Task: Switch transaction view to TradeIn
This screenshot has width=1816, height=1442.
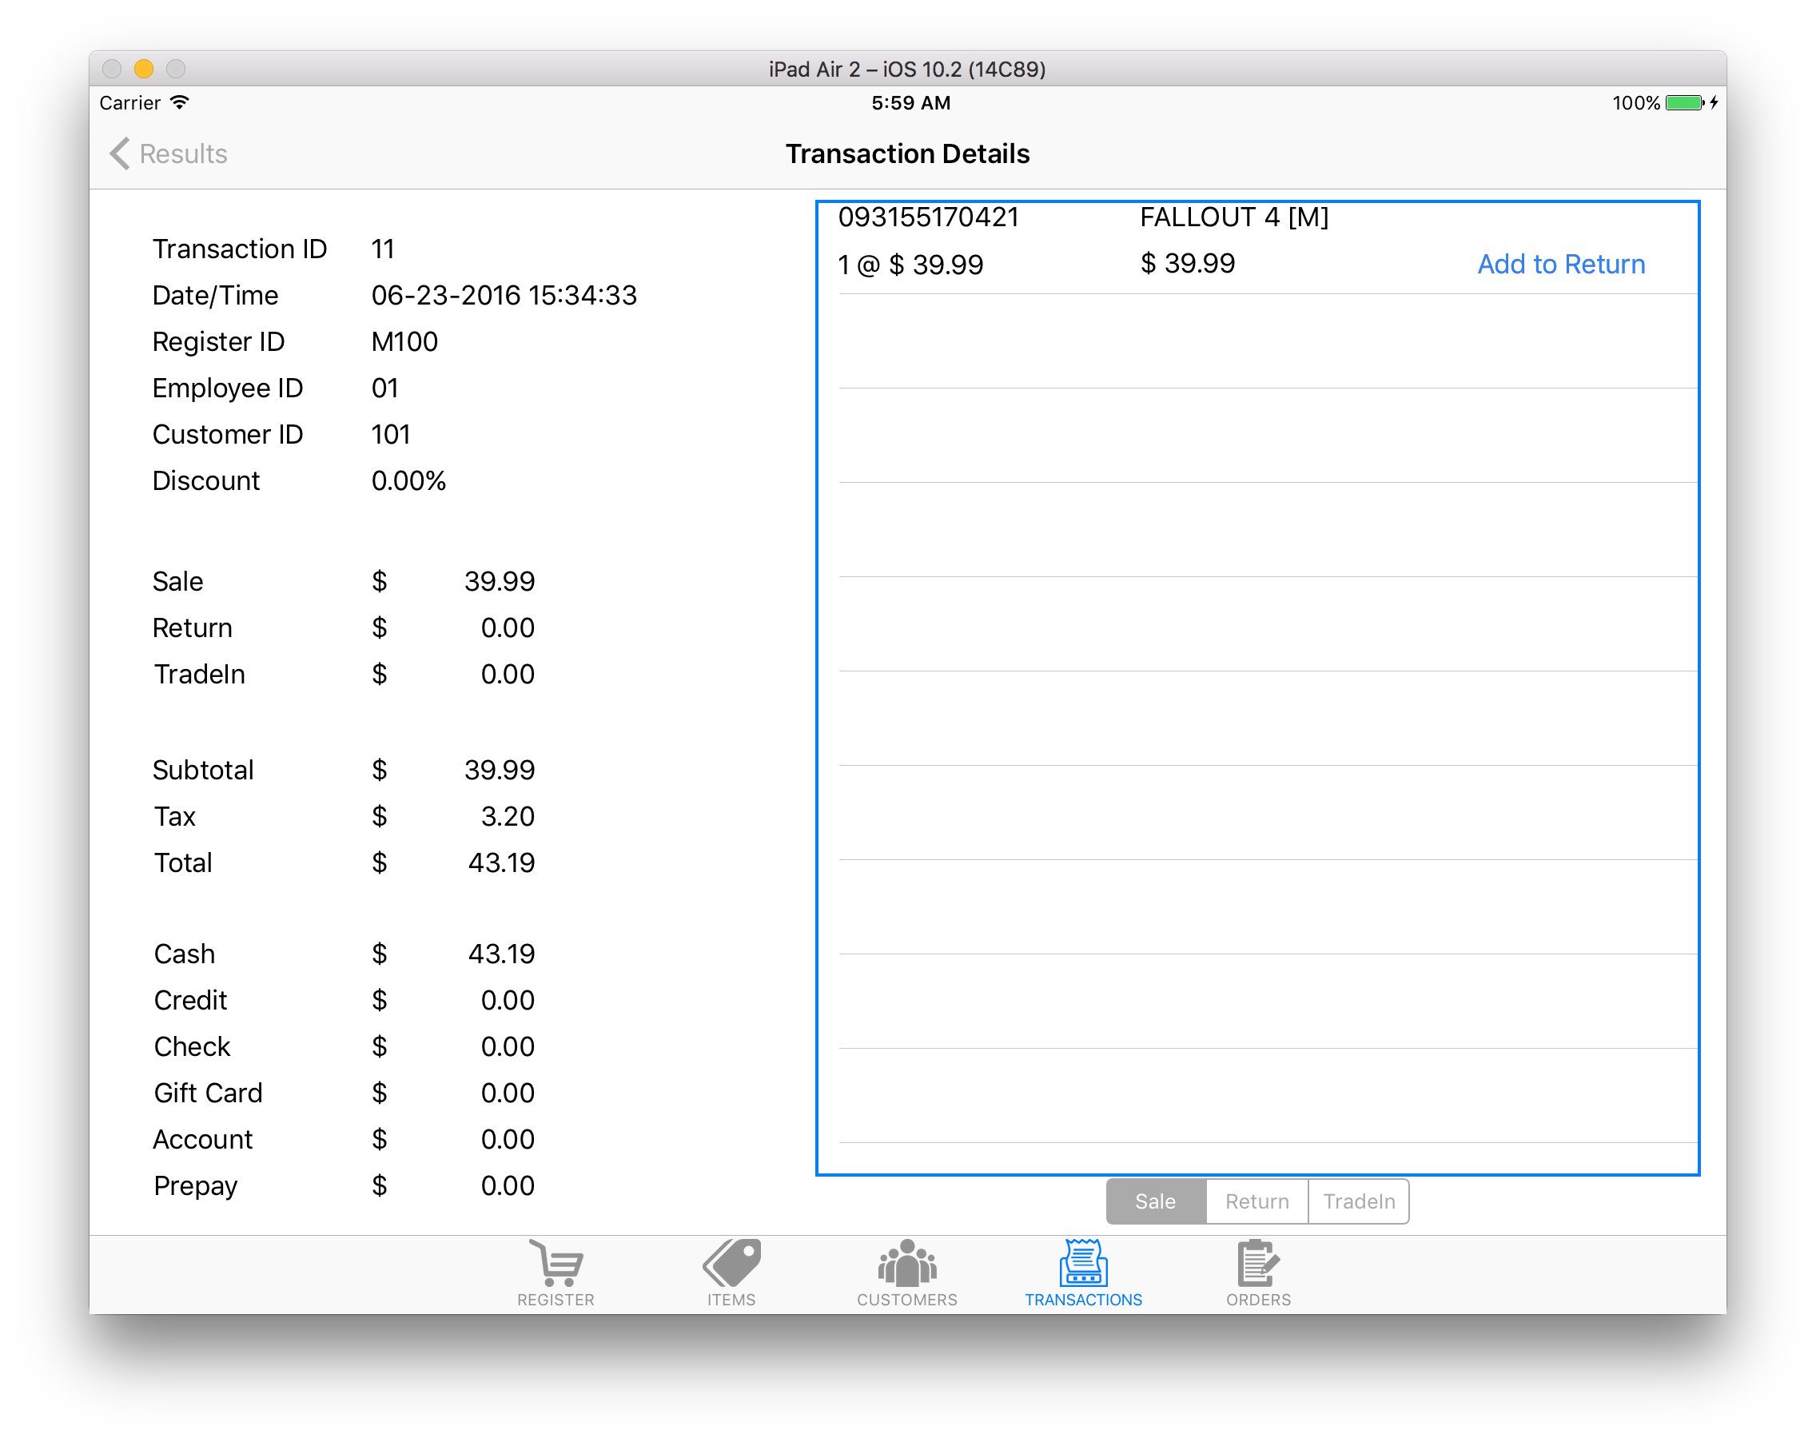Action: (1358, 1201)
